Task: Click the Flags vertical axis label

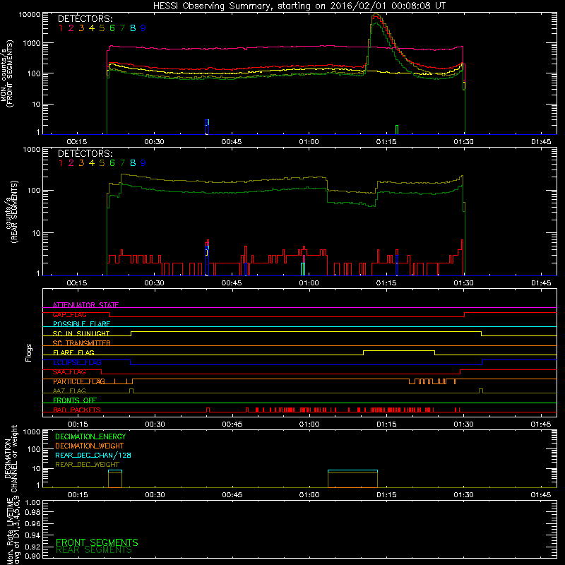Action: (29, 352)
